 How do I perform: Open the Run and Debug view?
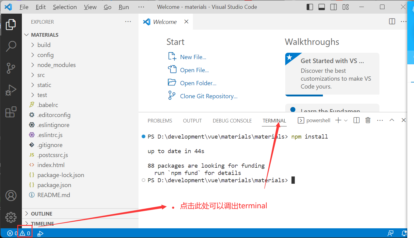click(x=11, y=90)
